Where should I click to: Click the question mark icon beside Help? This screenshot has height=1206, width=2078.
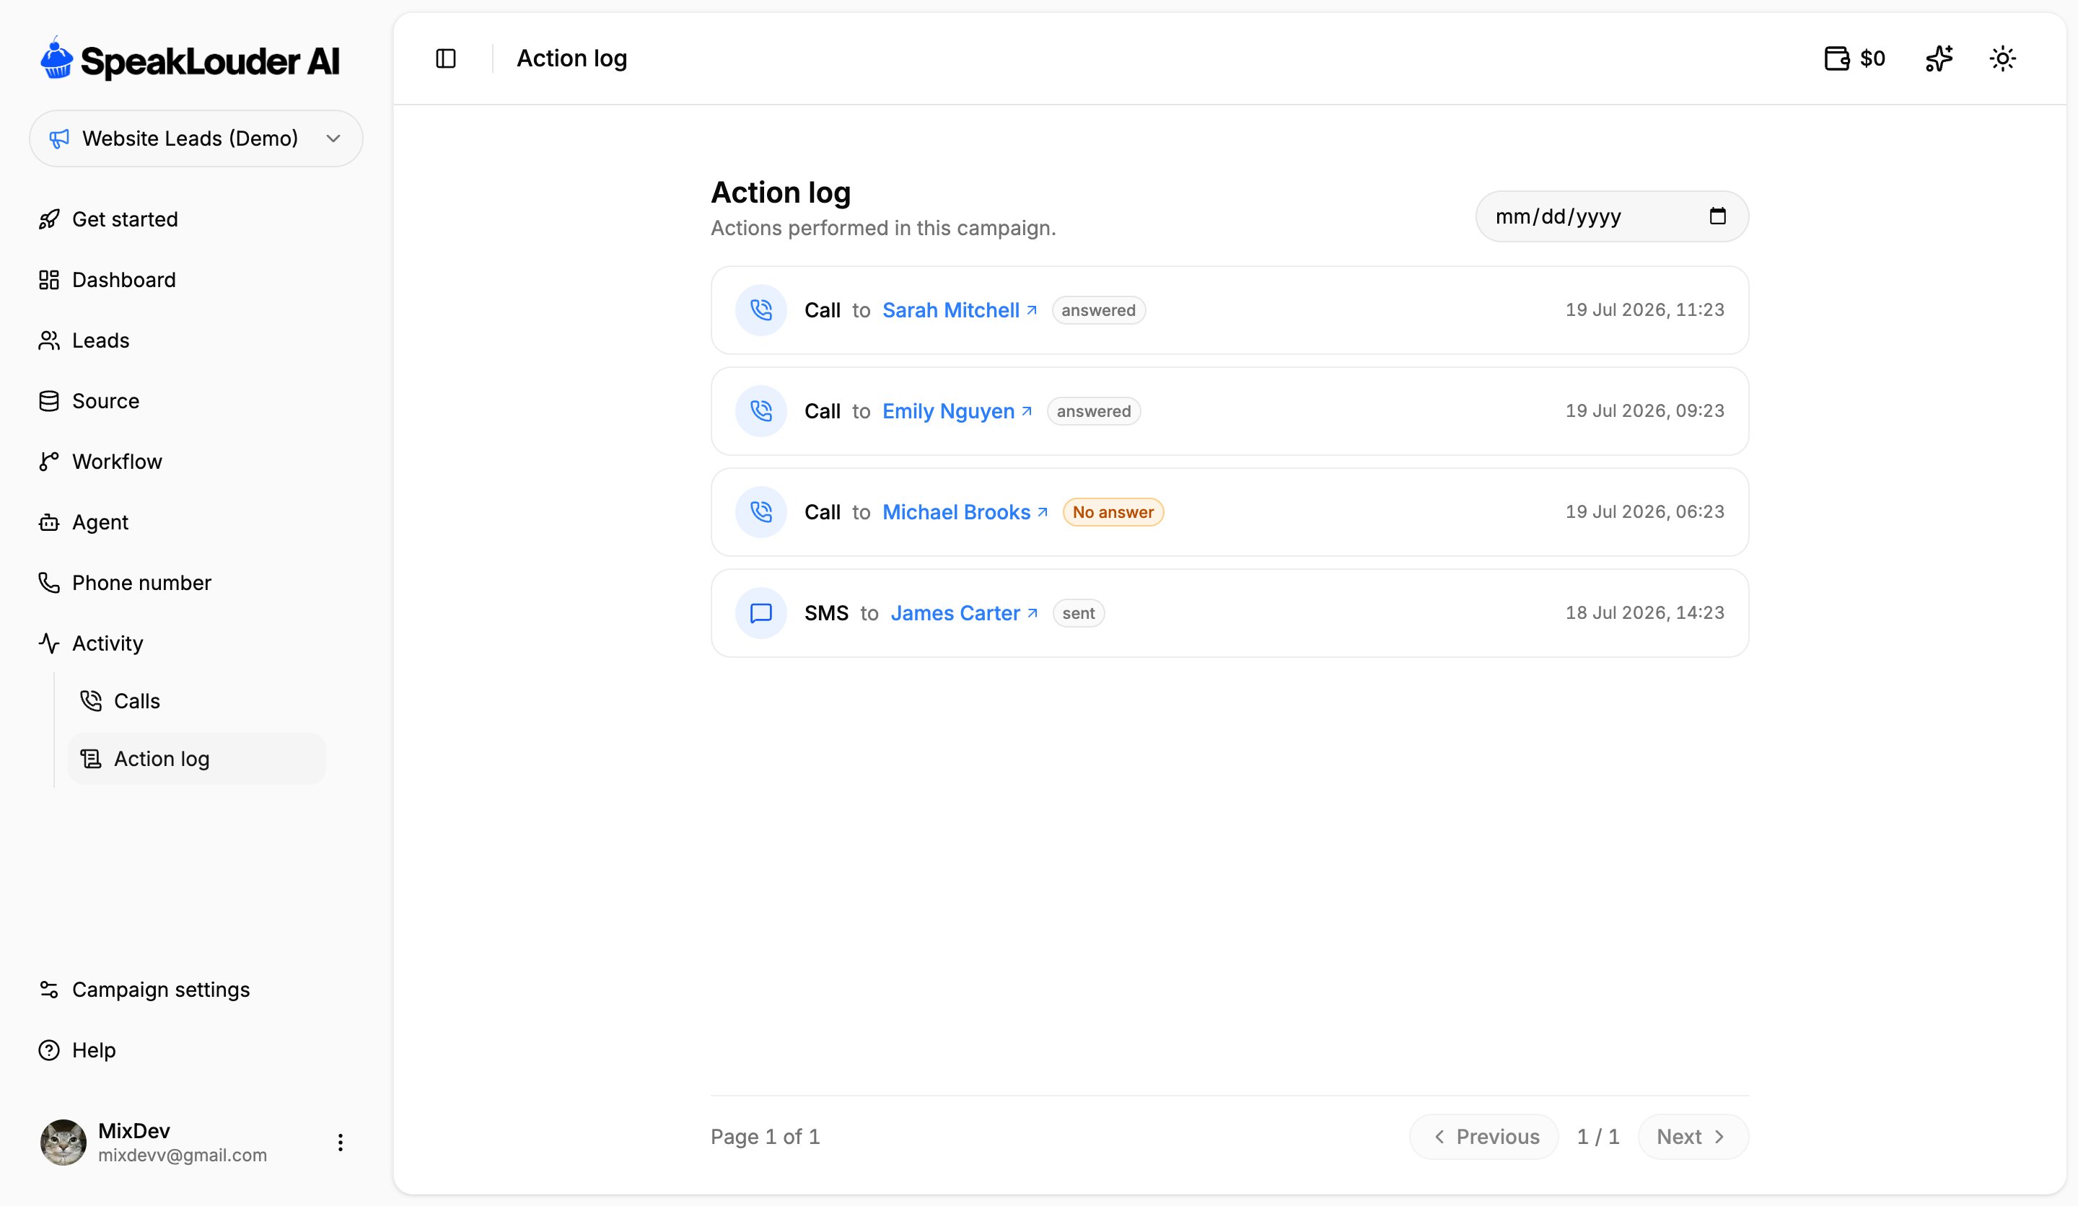point(48,1050)
